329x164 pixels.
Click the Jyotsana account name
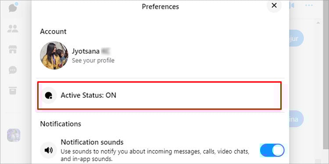tap(86, 51)
